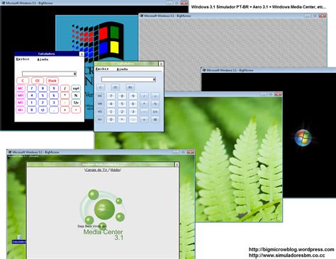Tap digit 5 in Aero Calculadora

[x=122, y=104]
